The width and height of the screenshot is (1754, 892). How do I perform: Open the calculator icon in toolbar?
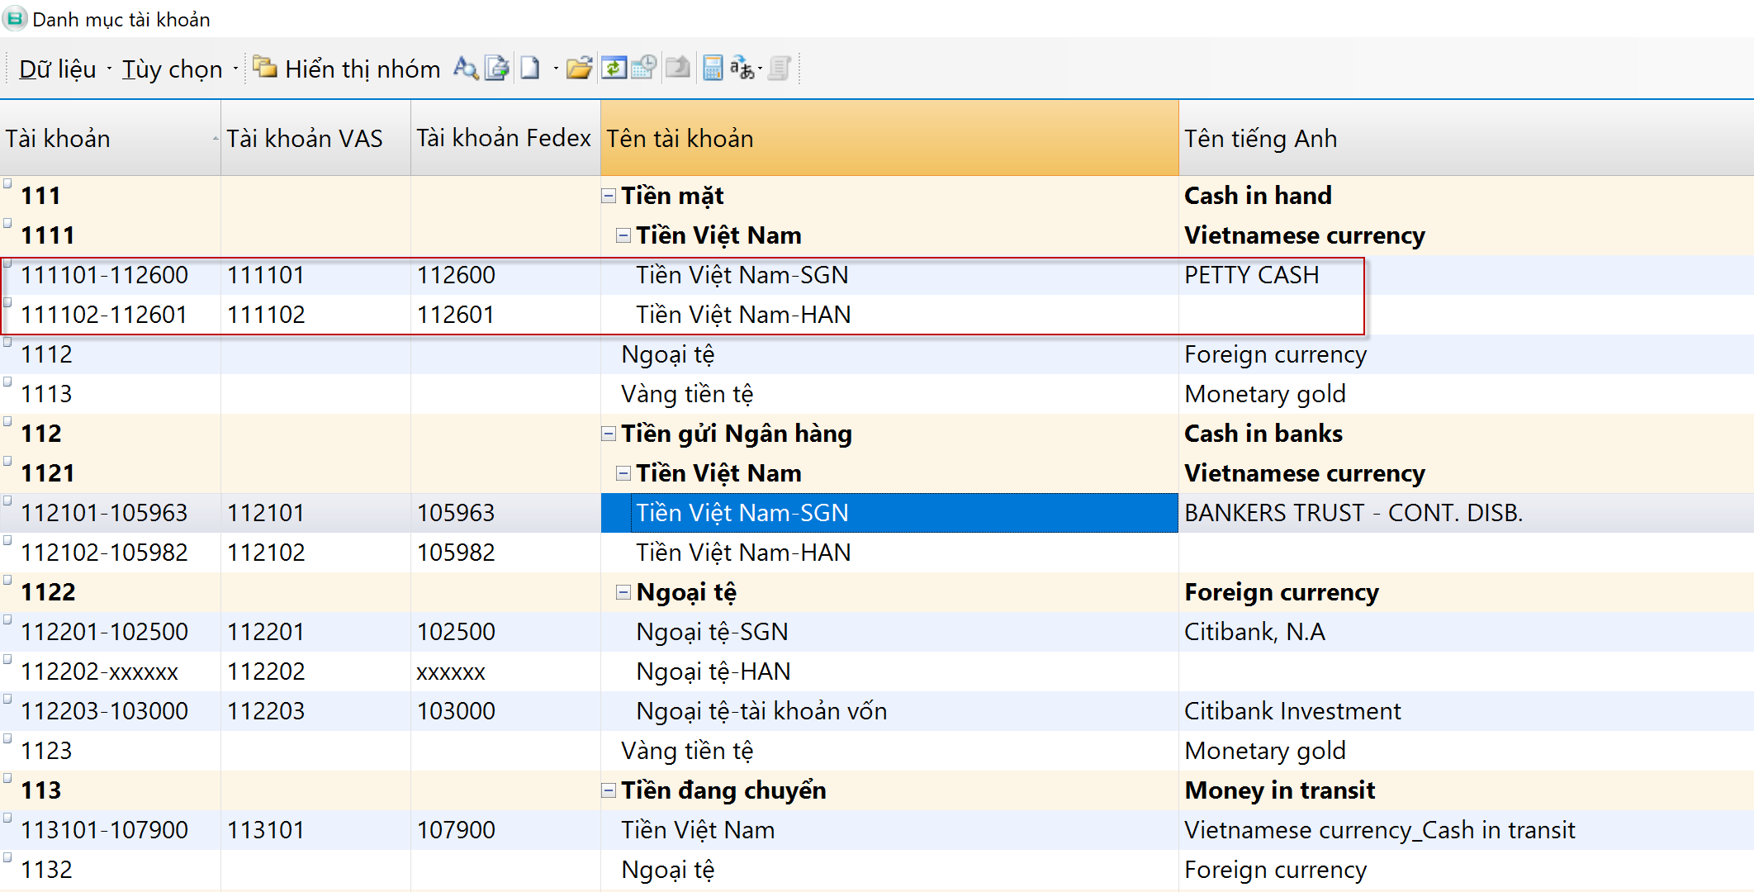pos(713,68)
